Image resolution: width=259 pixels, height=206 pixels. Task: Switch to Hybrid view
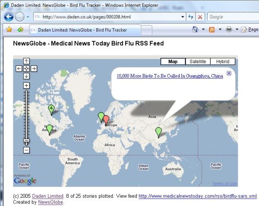[223, 61]
